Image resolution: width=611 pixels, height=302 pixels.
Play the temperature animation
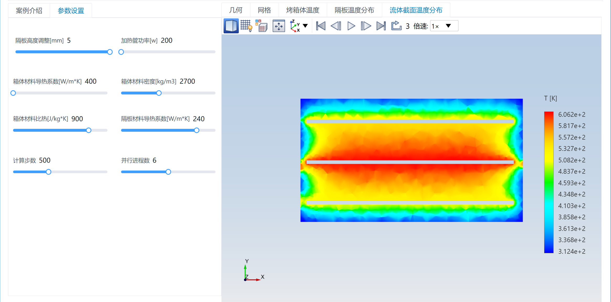point(351,26)
